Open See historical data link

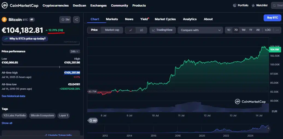tap(13, 96)
